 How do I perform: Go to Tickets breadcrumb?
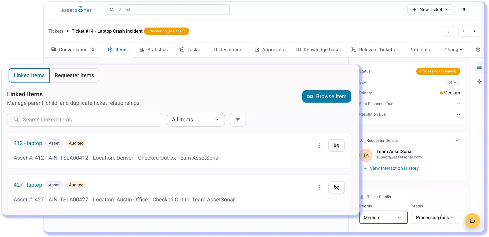tap(56, 31)
